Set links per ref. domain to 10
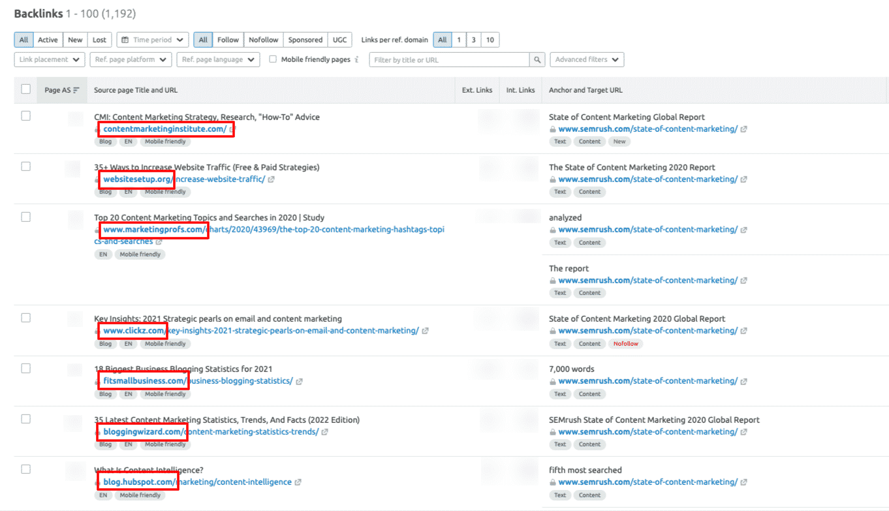889x511 pixels. tap(490, 40)
